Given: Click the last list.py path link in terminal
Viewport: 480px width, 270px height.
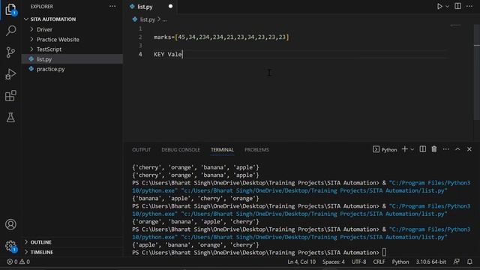Looking at the screenshot, I should tap(313, 237).
